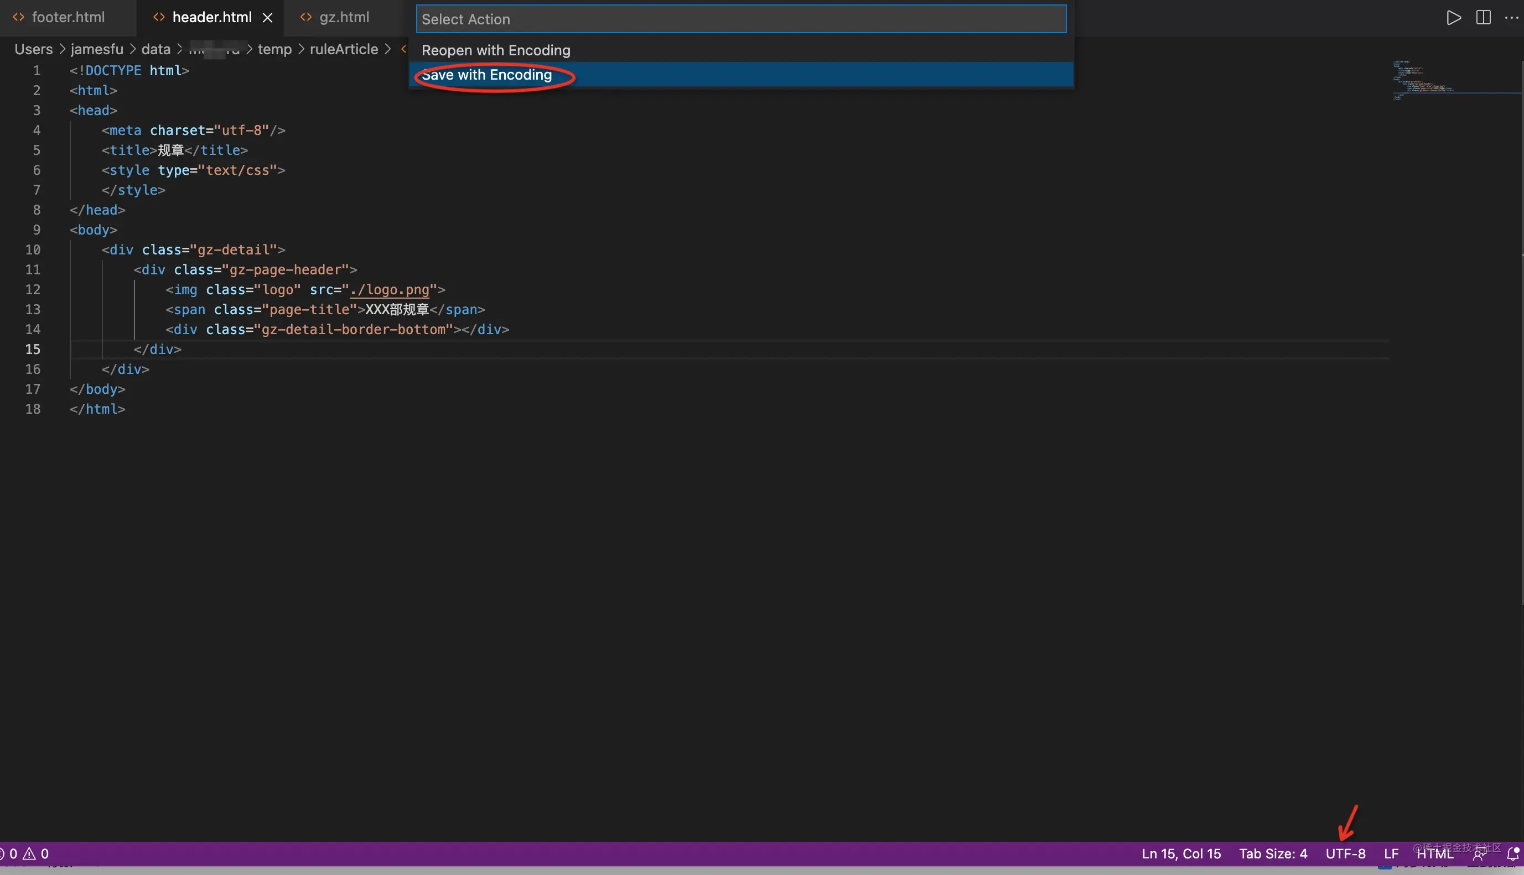Select Save with Encoding option
The width and height of the screenshot is (1524, 875).
click(x=486, y=75)
